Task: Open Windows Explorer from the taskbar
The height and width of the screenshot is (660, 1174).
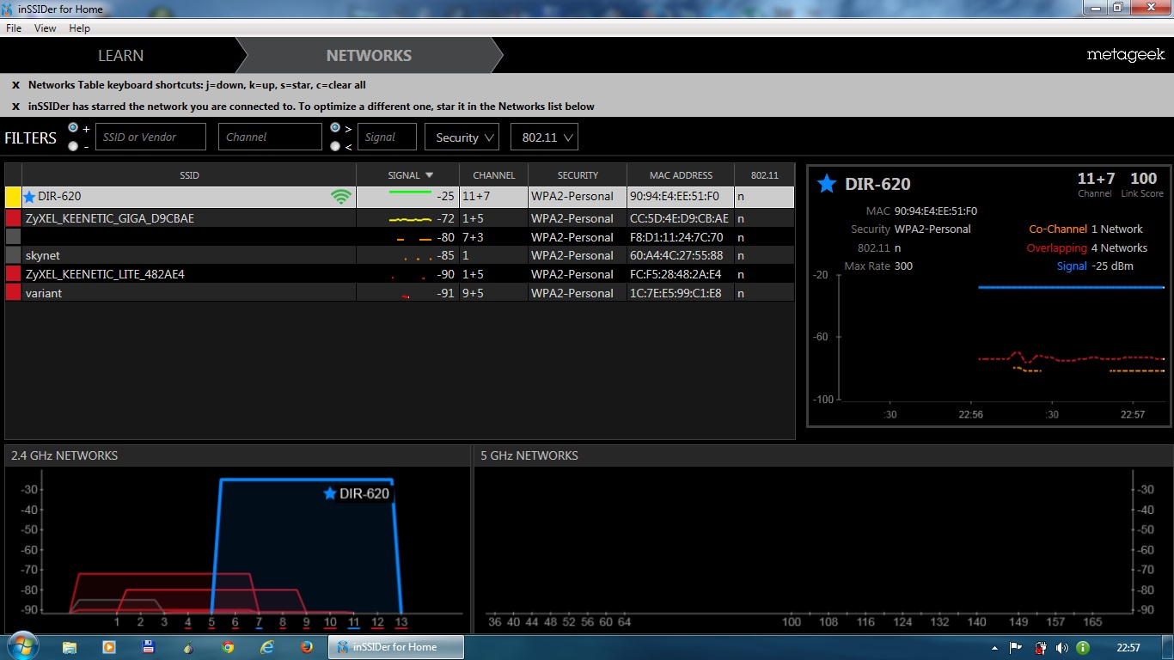Action: coord(70,647)
